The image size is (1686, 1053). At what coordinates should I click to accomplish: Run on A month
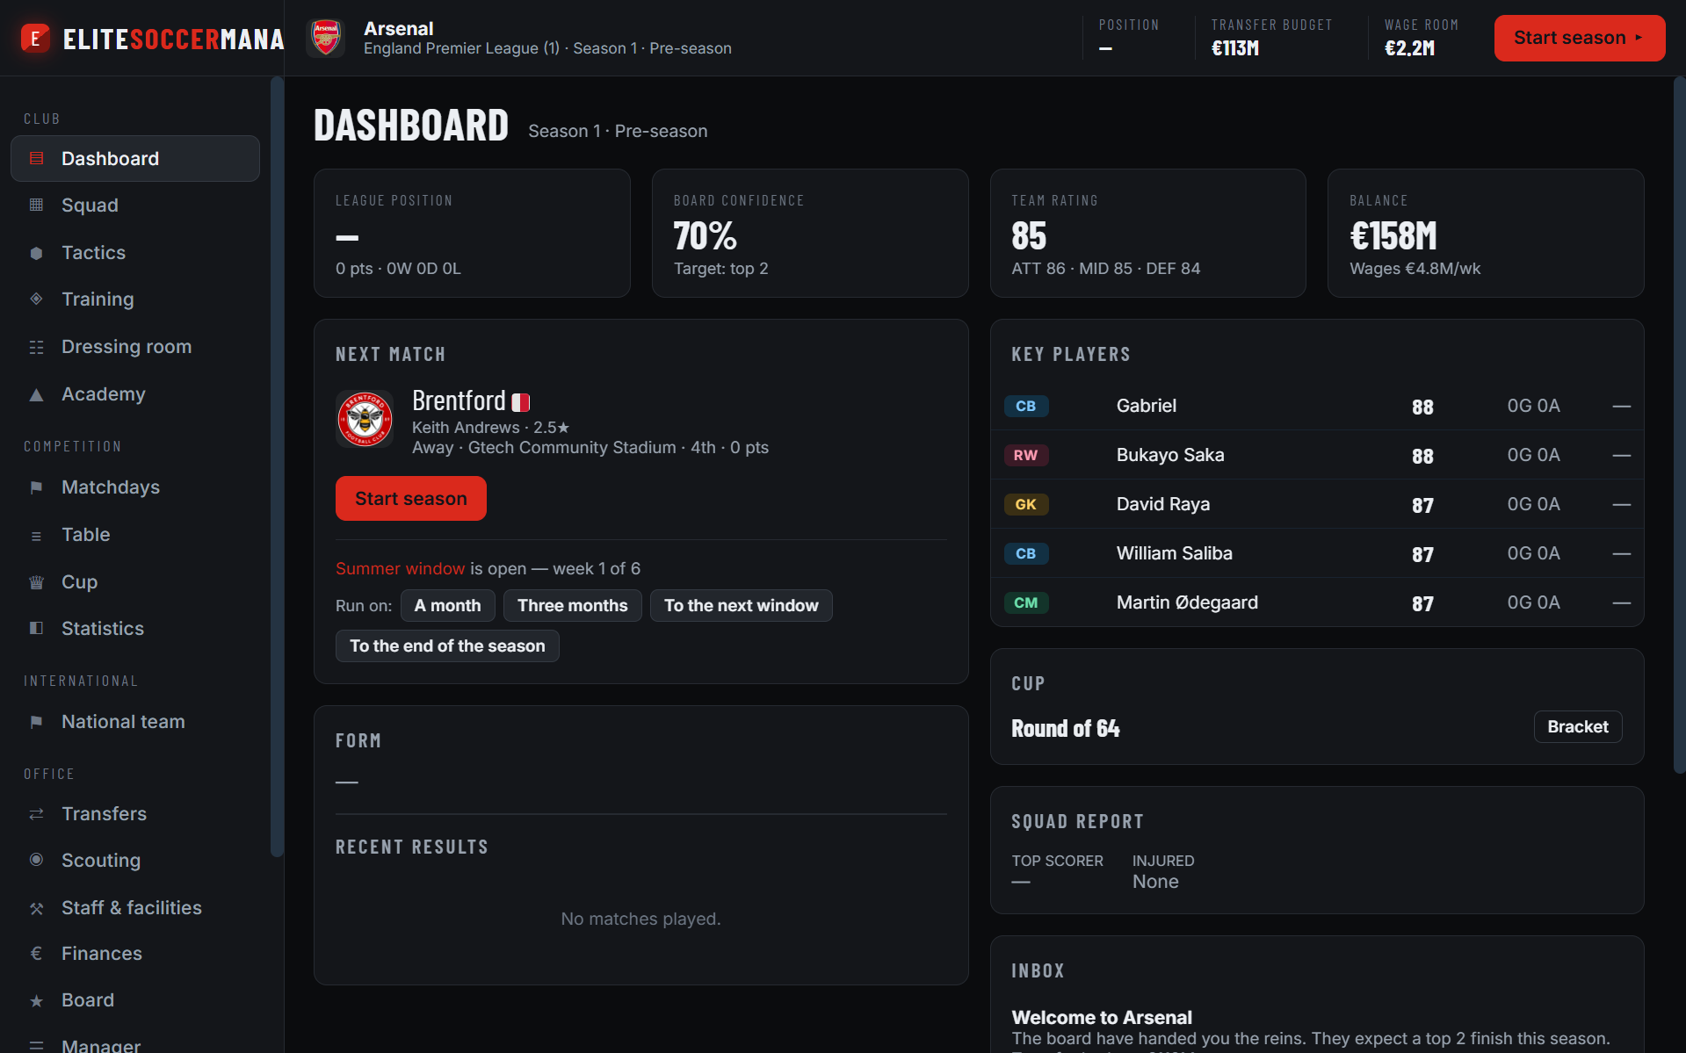pyautogui.click(x=448, y=606)
